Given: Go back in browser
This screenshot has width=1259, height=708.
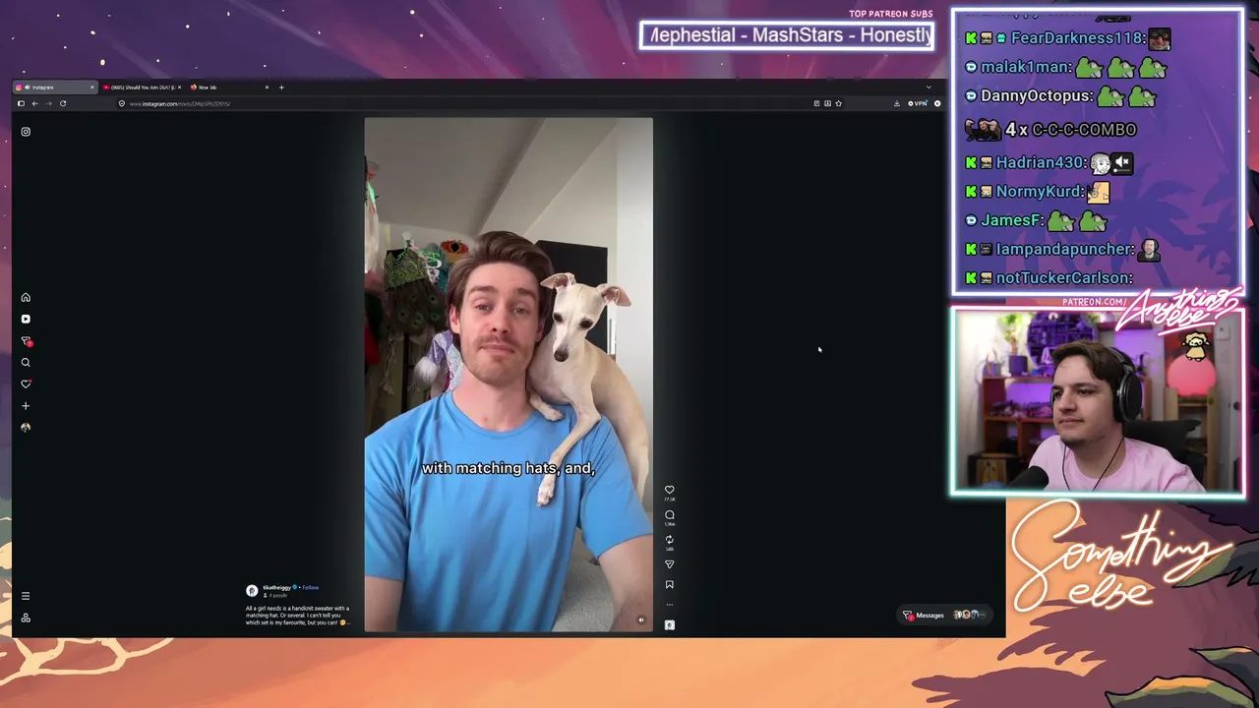Looking at the screenshot, I should pos(34,103).
